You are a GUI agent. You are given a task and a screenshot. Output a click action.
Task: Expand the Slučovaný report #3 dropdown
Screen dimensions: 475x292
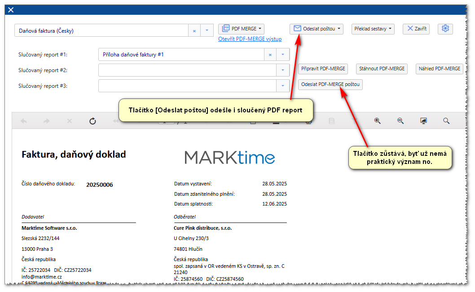pyautogui.click(x=283, y=86)
